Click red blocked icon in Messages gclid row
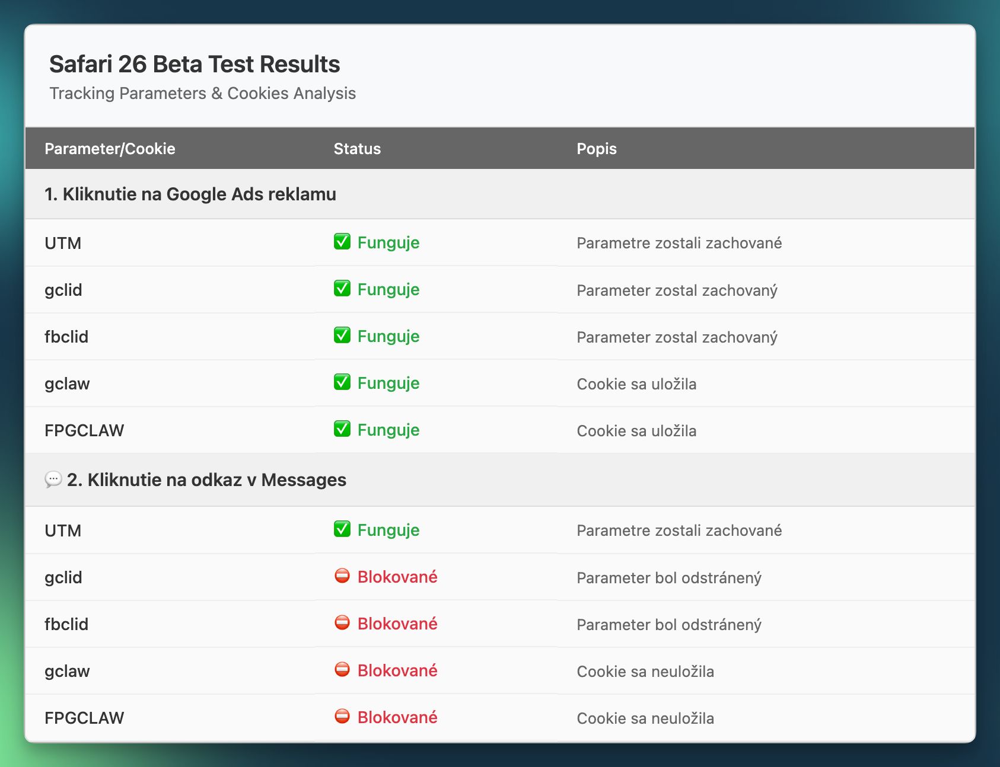1000x767 pixels. pos(342,576)
